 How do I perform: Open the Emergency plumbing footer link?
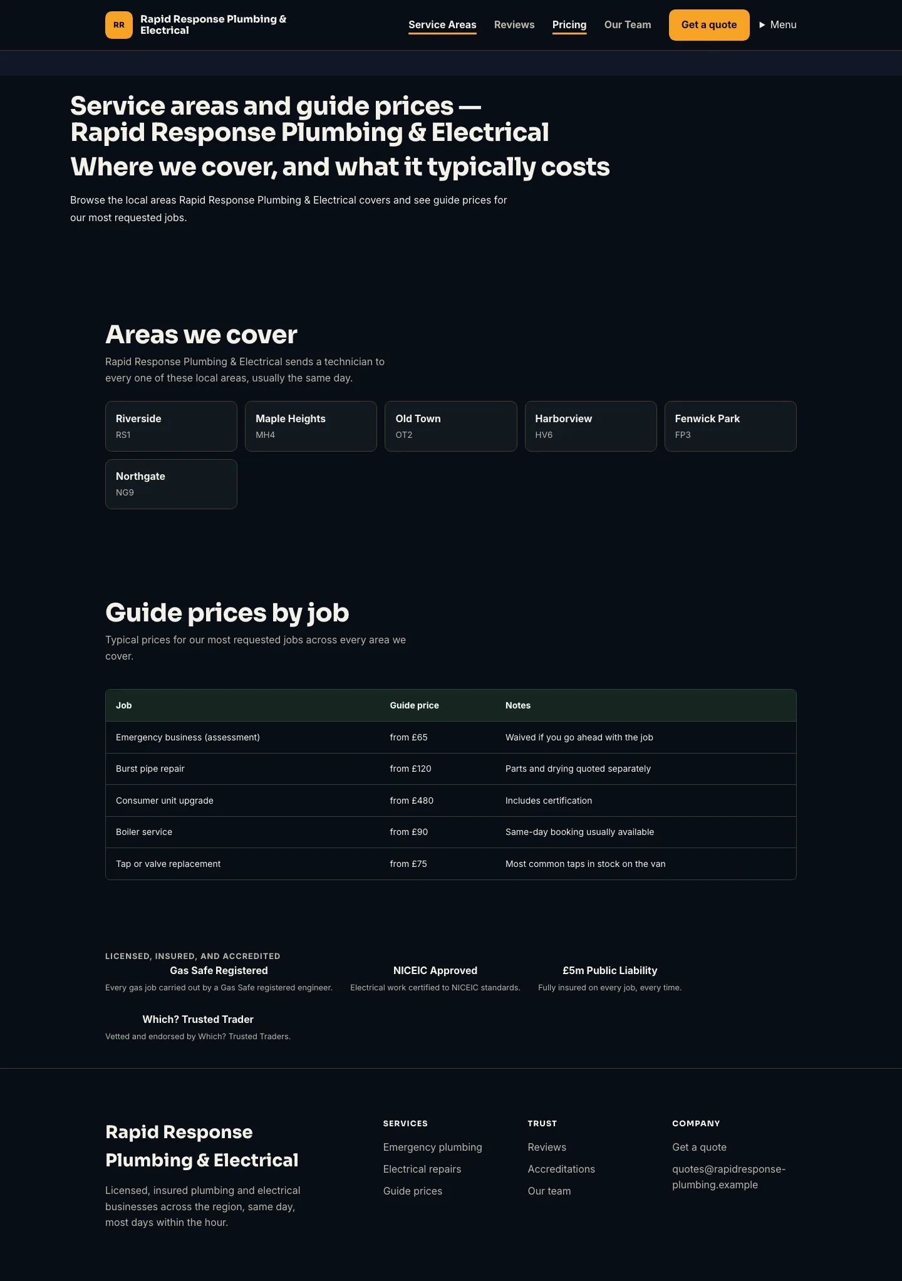(433, 1147)
